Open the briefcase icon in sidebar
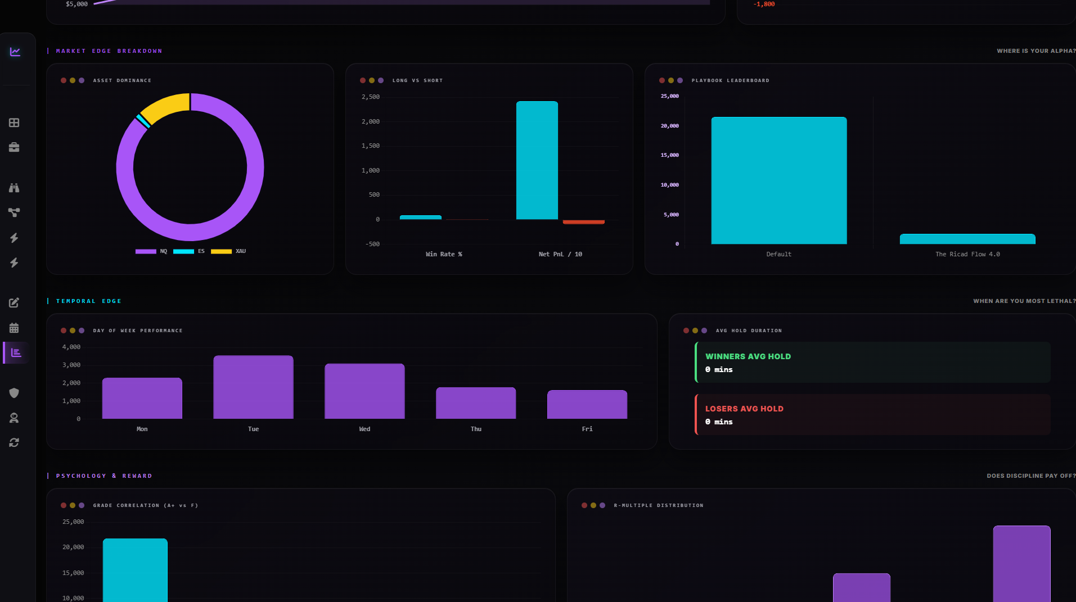1076x602 pixels. click(x=14, y=147)
